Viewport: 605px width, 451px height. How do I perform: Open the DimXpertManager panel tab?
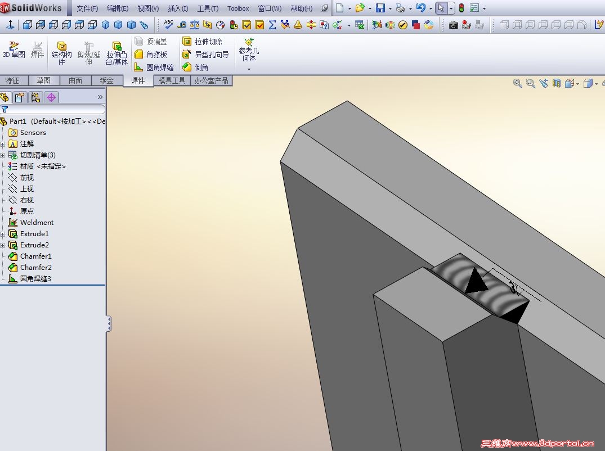(51, 97)
